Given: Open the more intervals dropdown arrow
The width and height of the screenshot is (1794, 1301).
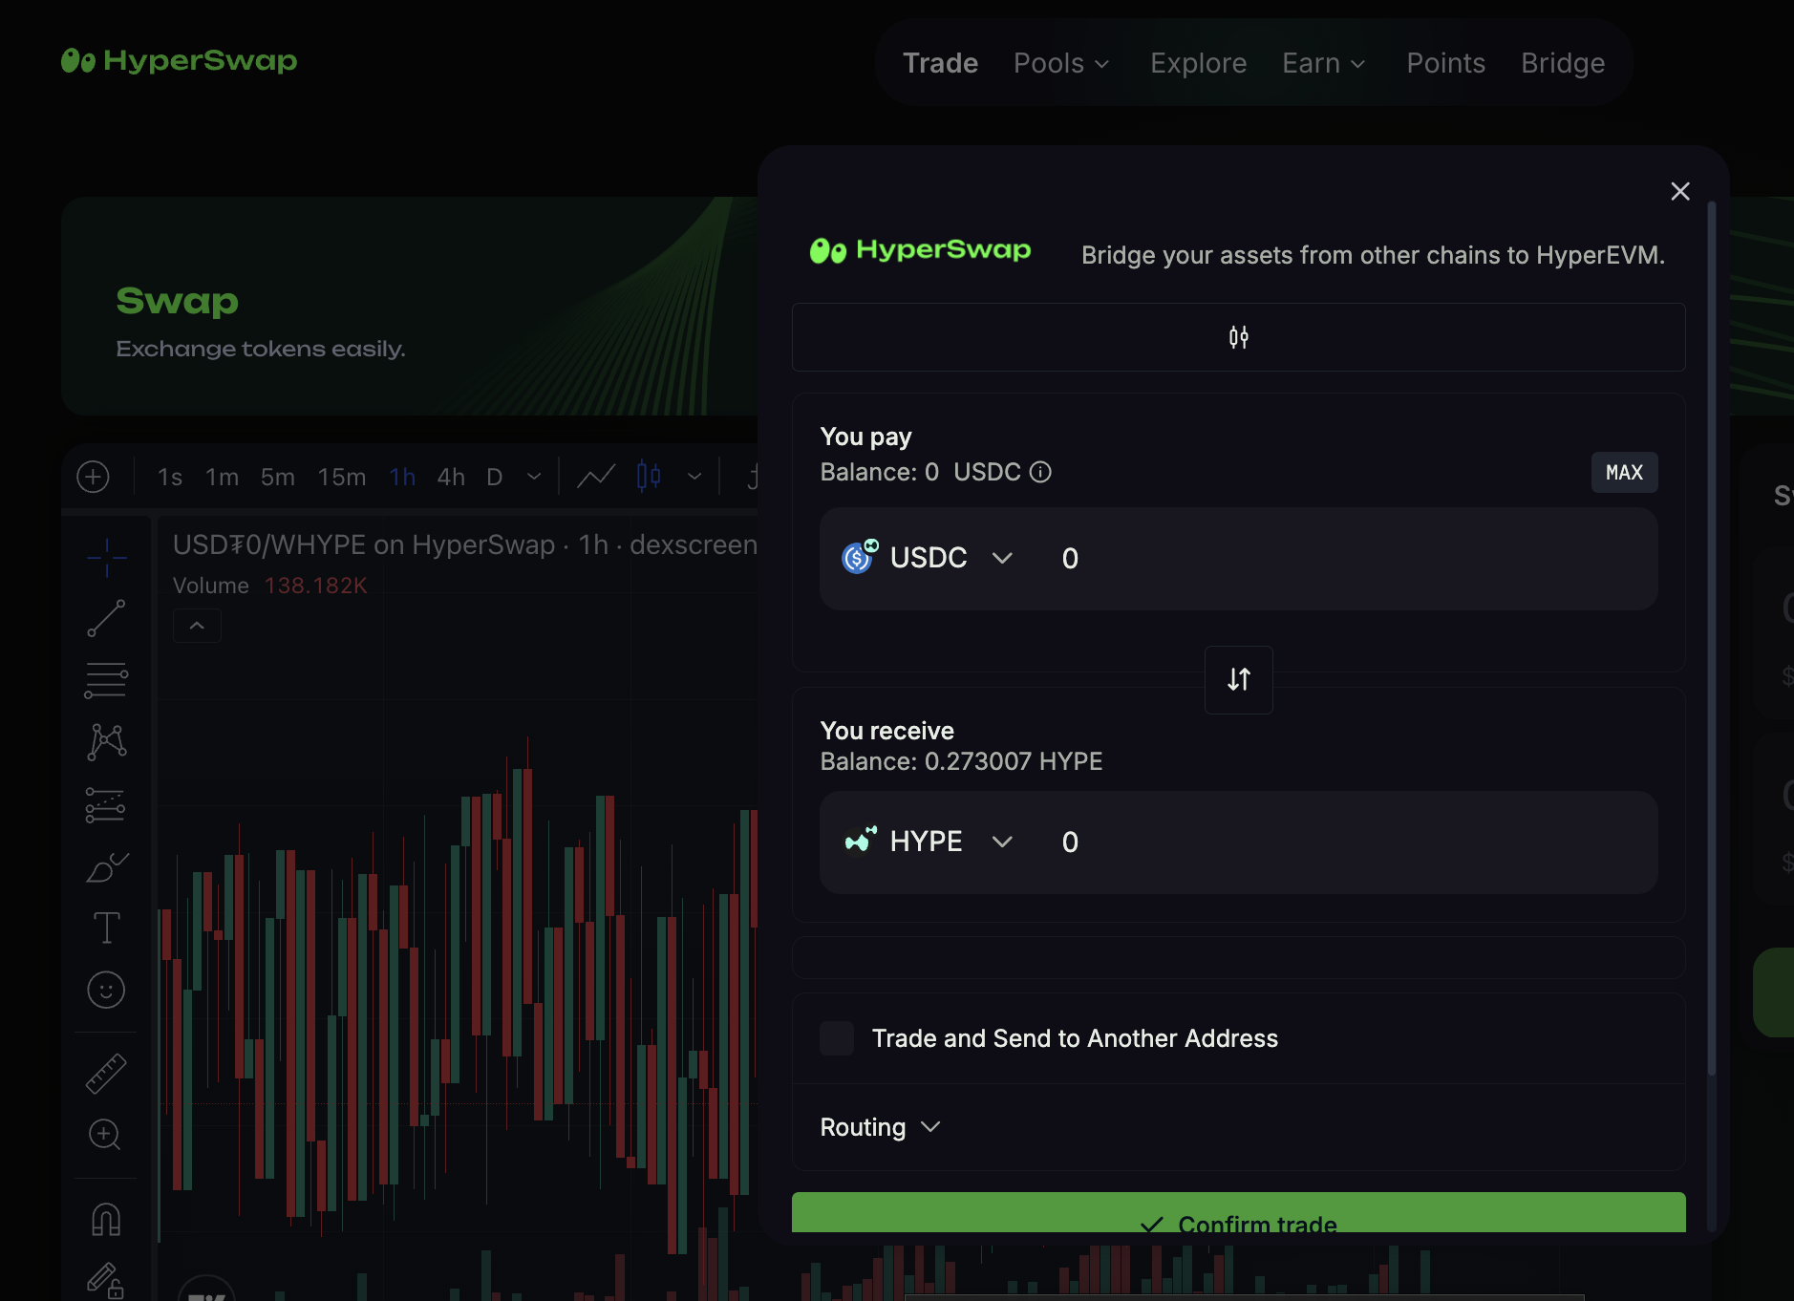Looking at the screenshot, I should pyautogui.click(x=534, y=477).
